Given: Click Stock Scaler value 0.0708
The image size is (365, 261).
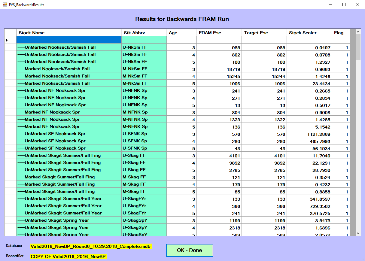Looking at the screenshot, I should [x=323, y=55].
